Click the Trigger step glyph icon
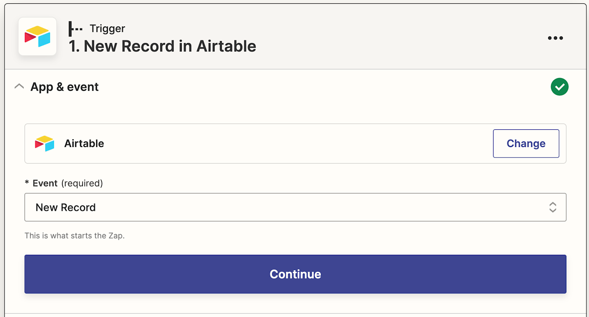The height and width of the screenshot is (317, 589). pyautogui.click(x=75, y=29)
